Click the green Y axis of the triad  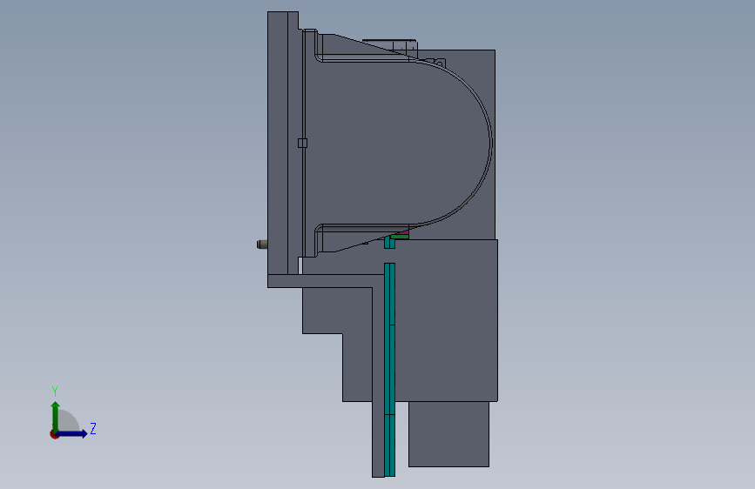(56, 416)
